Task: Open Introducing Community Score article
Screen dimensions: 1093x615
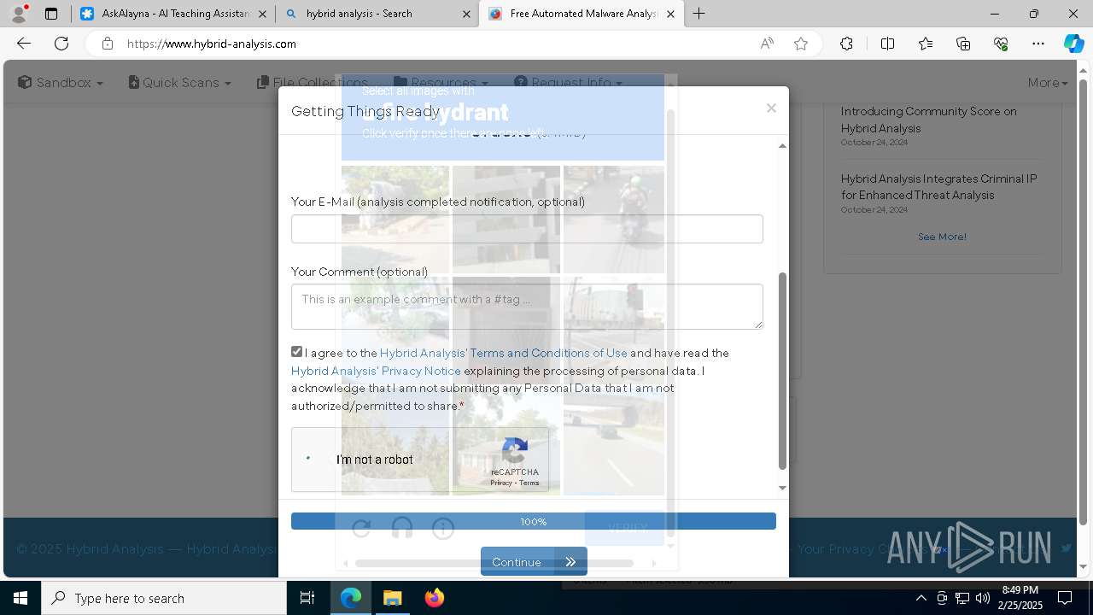Action: 928,120
